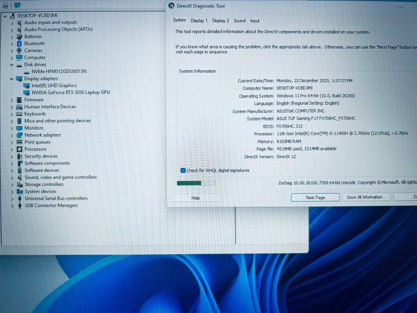This screenshot has width=417, height=313.
Task: Select the Cameras tree label
Action: click(33, 51)
